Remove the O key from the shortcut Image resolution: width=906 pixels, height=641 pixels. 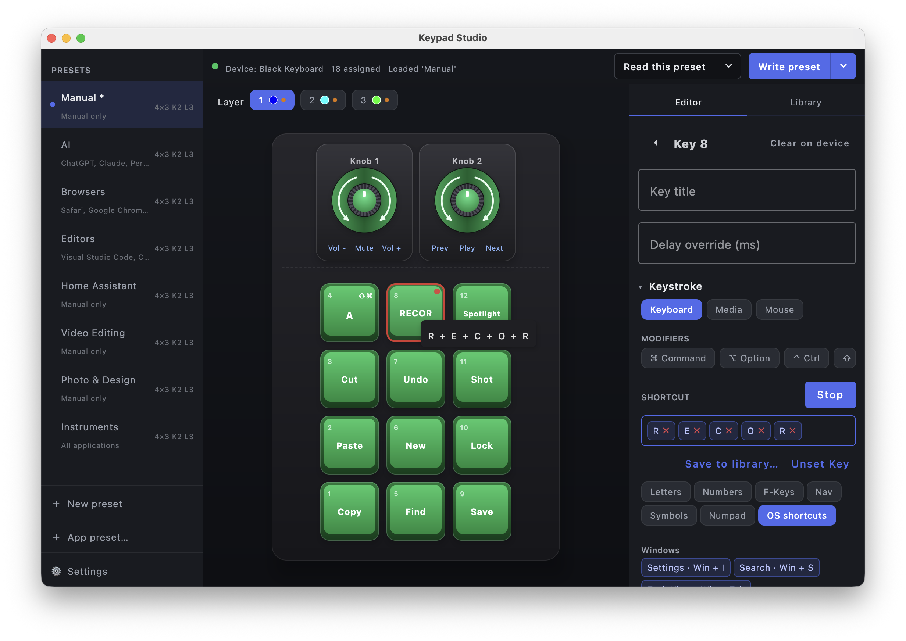tap(761, 431)
